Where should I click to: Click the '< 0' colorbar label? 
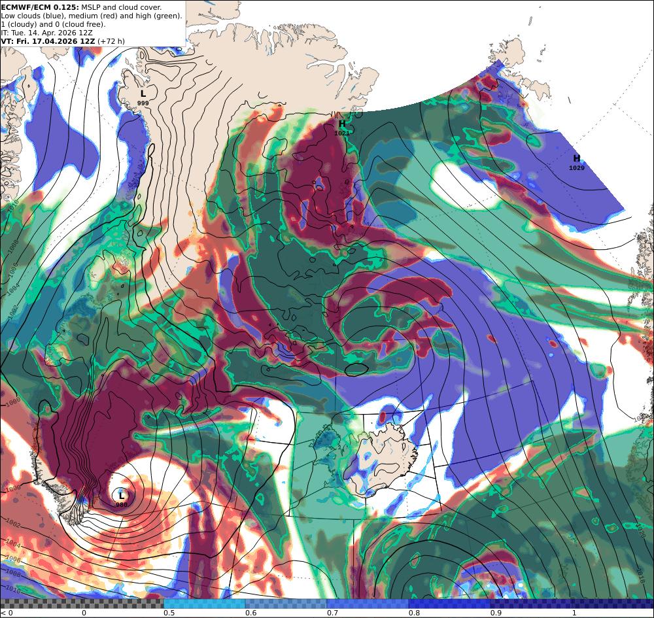(7, 613)
